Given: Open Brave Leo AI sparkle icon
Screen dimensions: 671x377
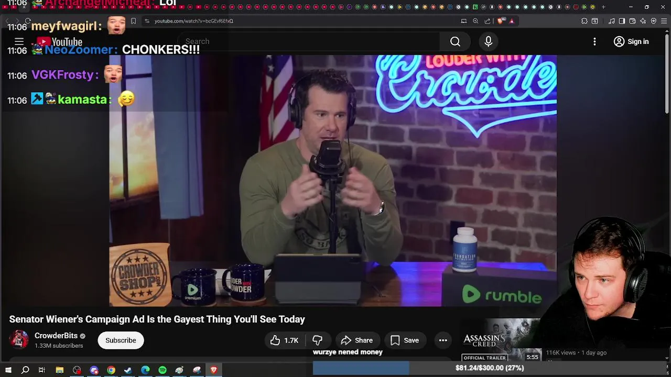Looking at the screenshot, I should [643, 21].
